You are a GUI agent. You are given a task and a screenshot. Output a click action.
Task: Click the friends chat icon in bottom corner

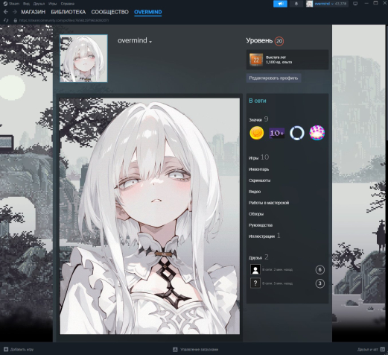[x=383, y=349]
